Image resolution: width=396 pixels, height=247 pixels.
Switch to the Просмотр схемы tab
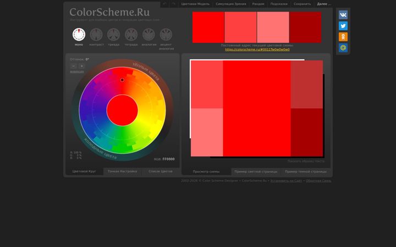point(206,172)
